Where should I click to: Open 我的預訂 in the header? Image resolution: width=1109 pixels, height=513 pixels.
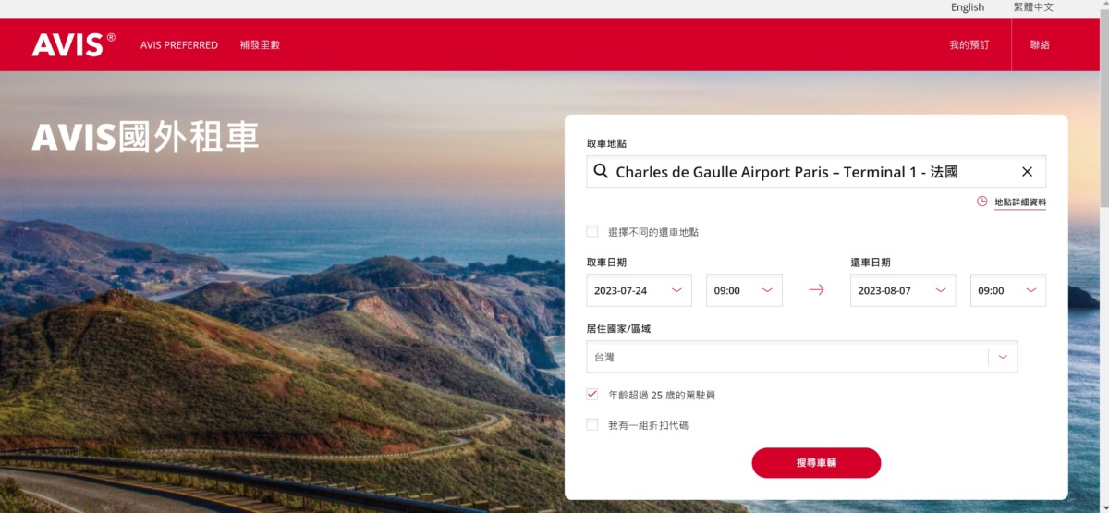click(x=969, y=45)
